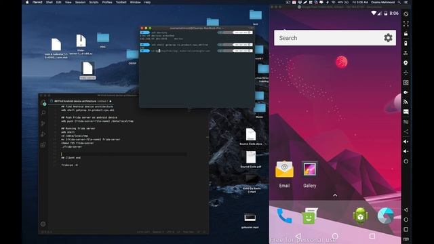Viewport: 434px width, 244px height.
Task: Open Extensions view in VS Code
Action: pyautogui.click(x=43, y=144)
